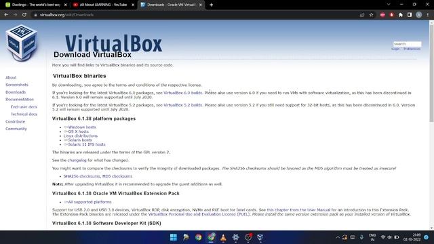Go to Documentation in the sidebar
Image resolution: width=434 pixels, height=244 pixels.
click(20, 100)
